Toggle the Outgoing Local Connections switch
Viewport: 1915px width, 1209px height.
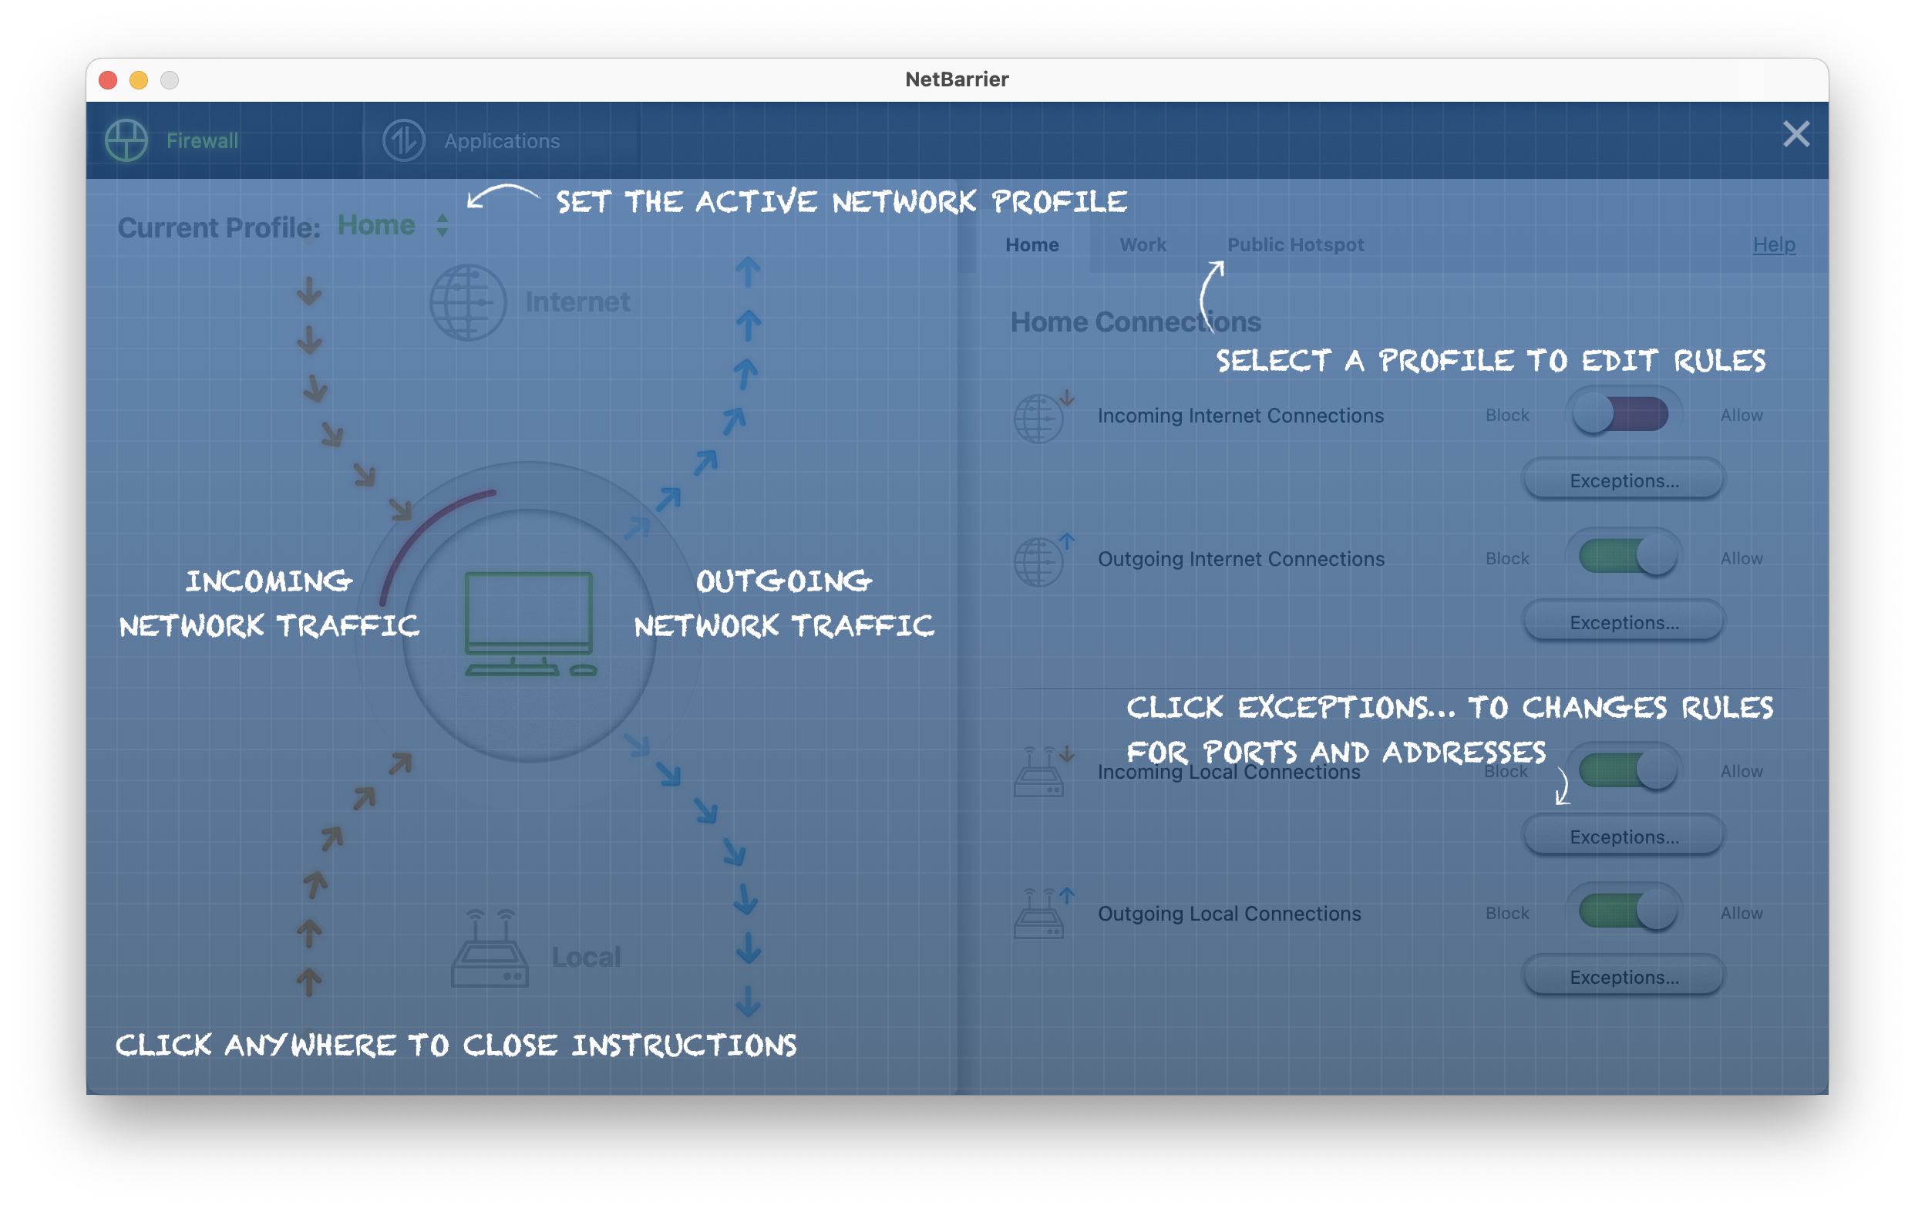(1623, 911)
